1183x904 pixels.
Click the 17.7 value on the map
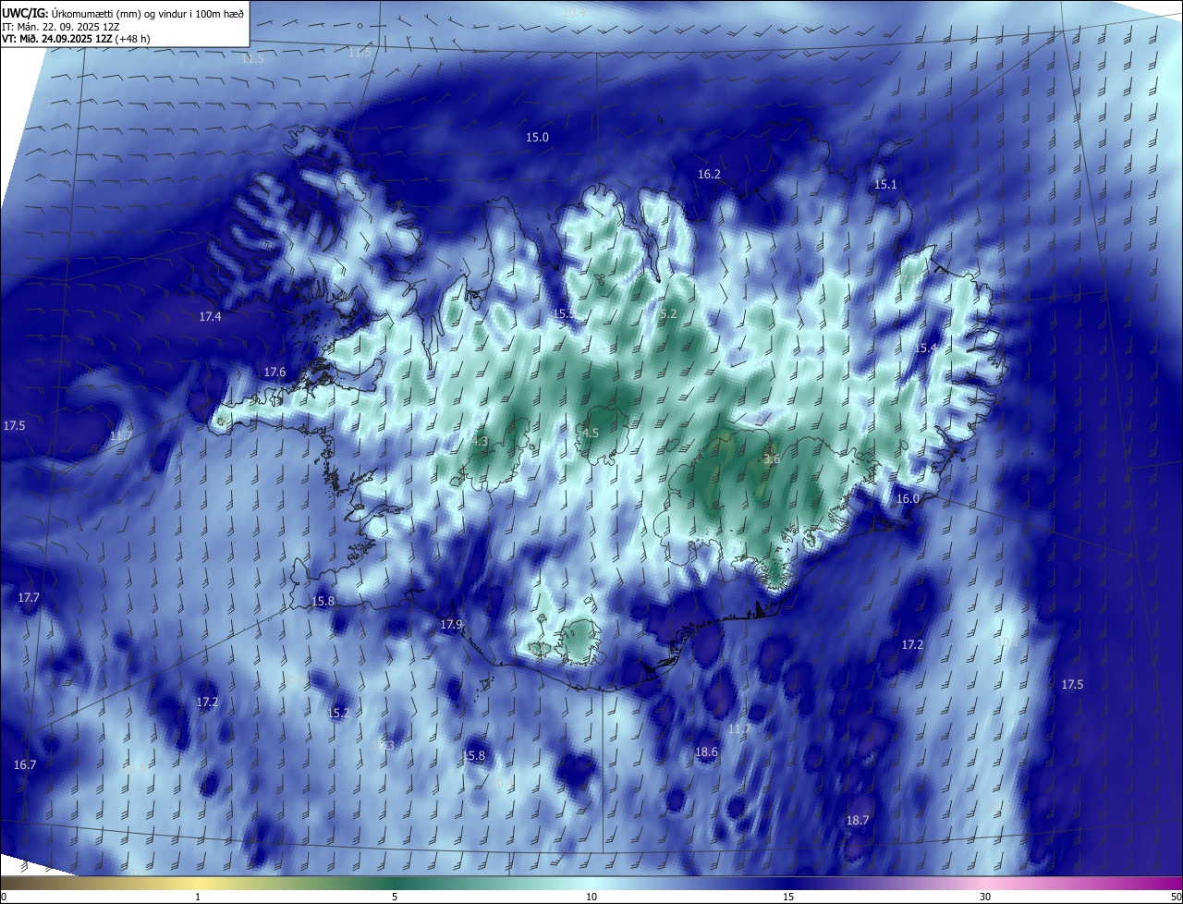(x=29, y=597)
